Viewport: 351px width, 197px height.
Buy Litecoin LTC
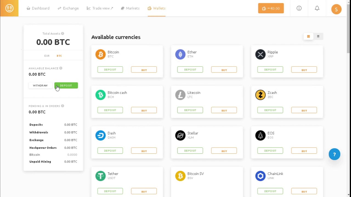pyautogui.click(x=224, y=110)
